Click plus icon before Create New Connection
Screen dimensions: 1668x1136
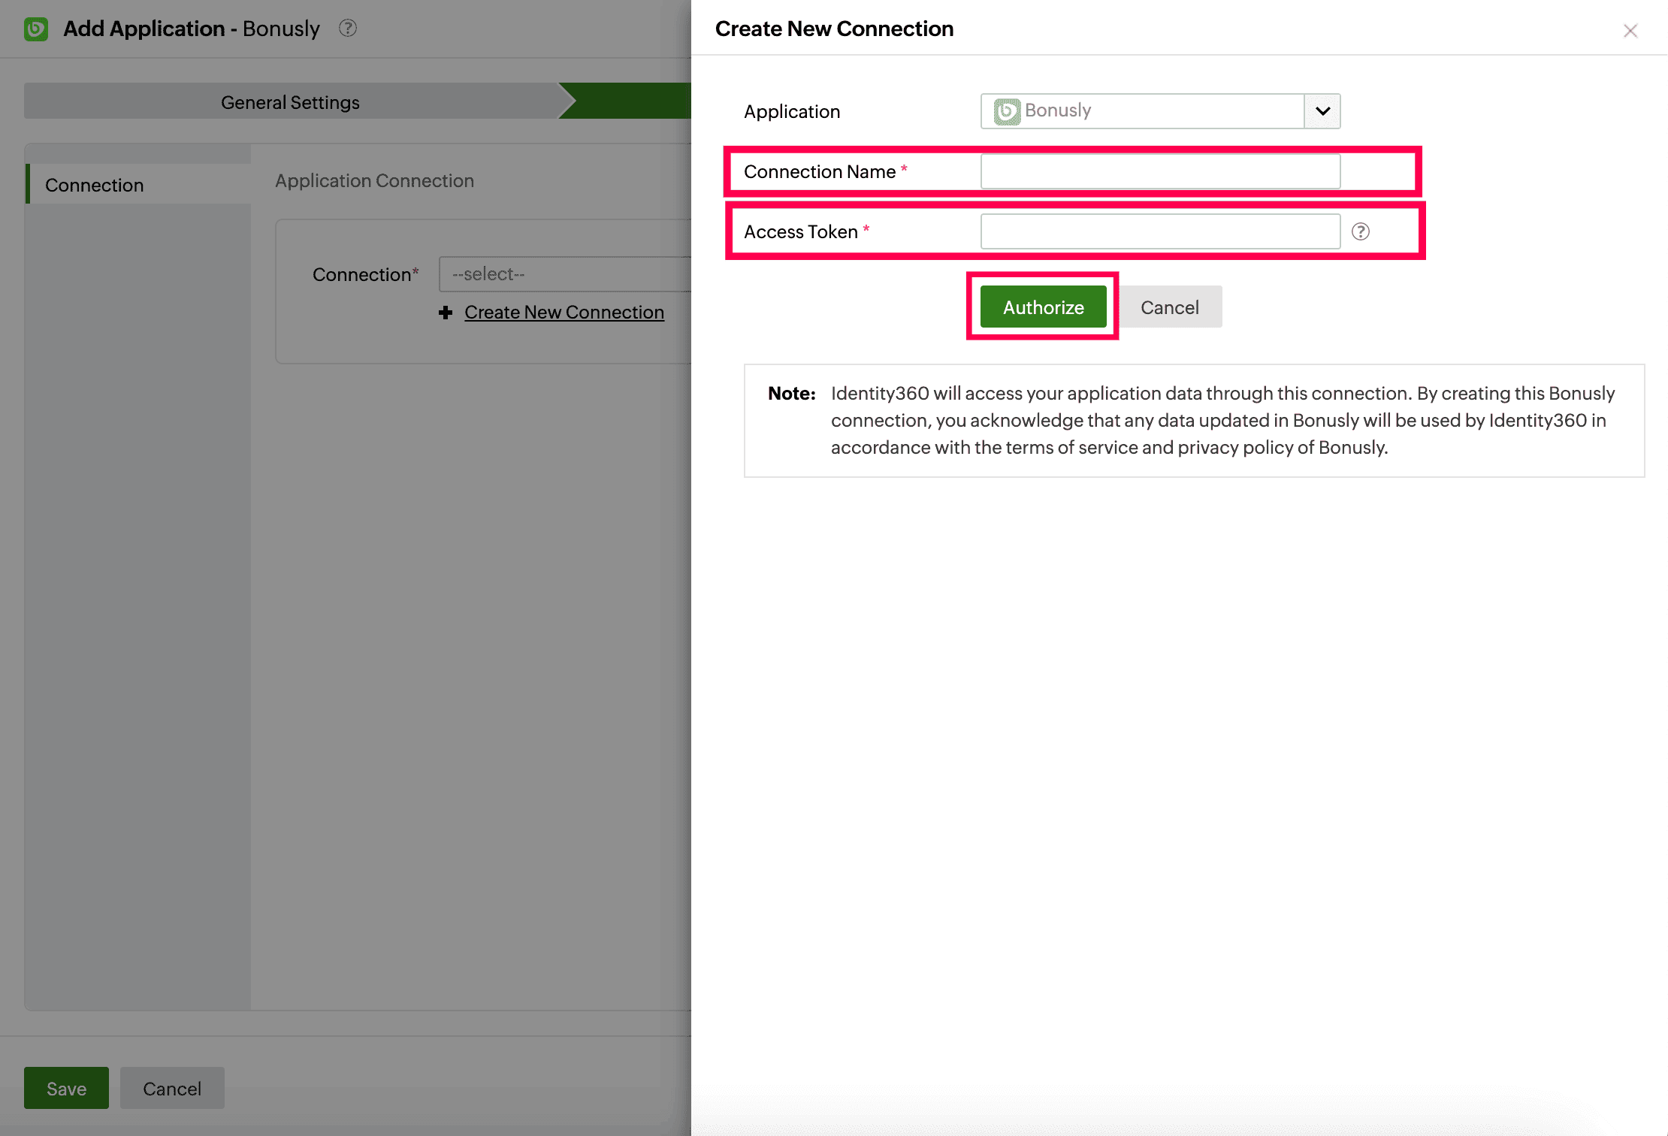pos(446,313)
